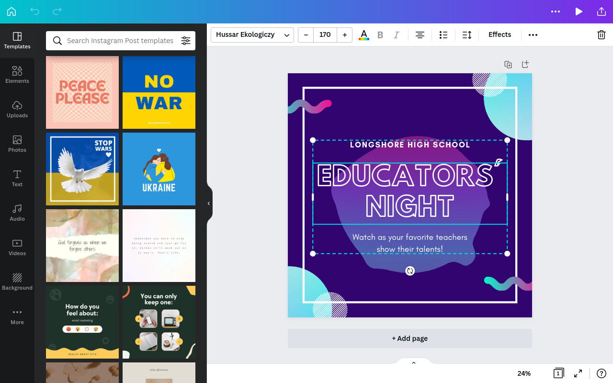The height and width of the screenshot is (383, 613).
Task: Click the font size value 170
Action: 325,34
